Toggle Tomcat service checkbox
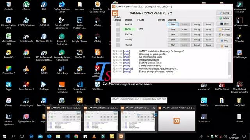The width and height of the screenshot is (250, 140). click(x=118, y=45)
